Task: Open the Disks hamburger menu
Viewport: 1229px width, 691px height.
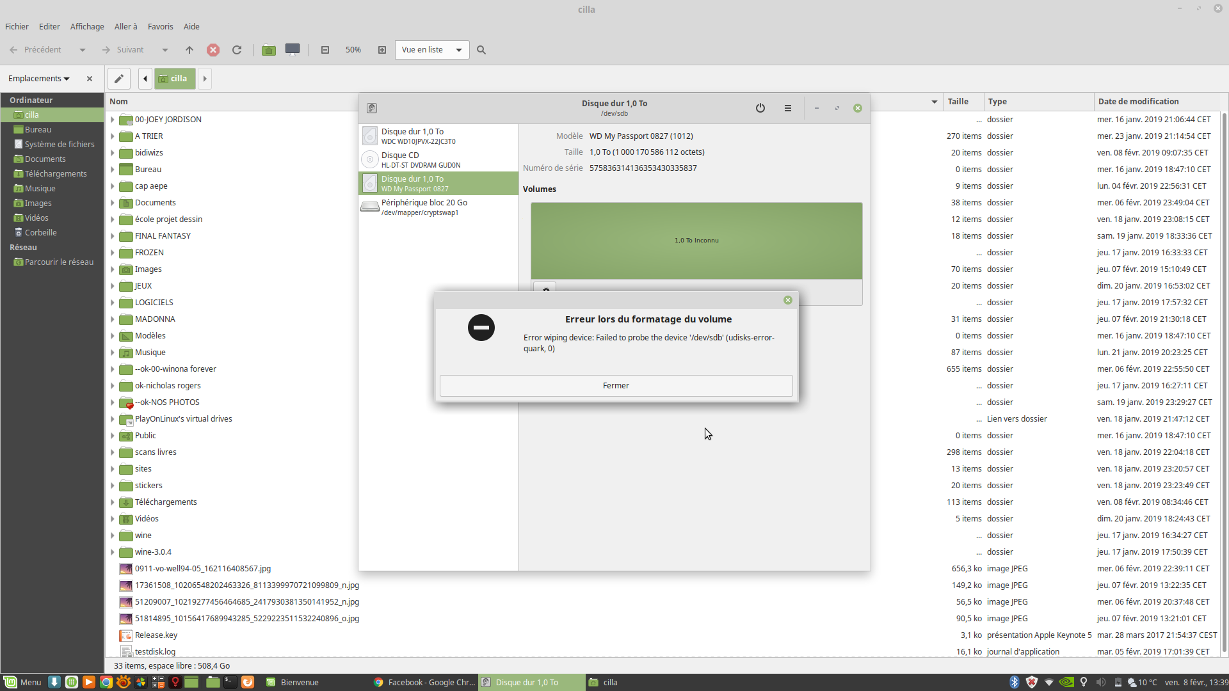Action: coord(788,108)
